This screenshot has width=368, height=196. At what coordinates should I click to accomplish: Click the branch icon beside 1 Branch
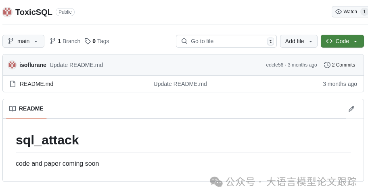[53, 41]
